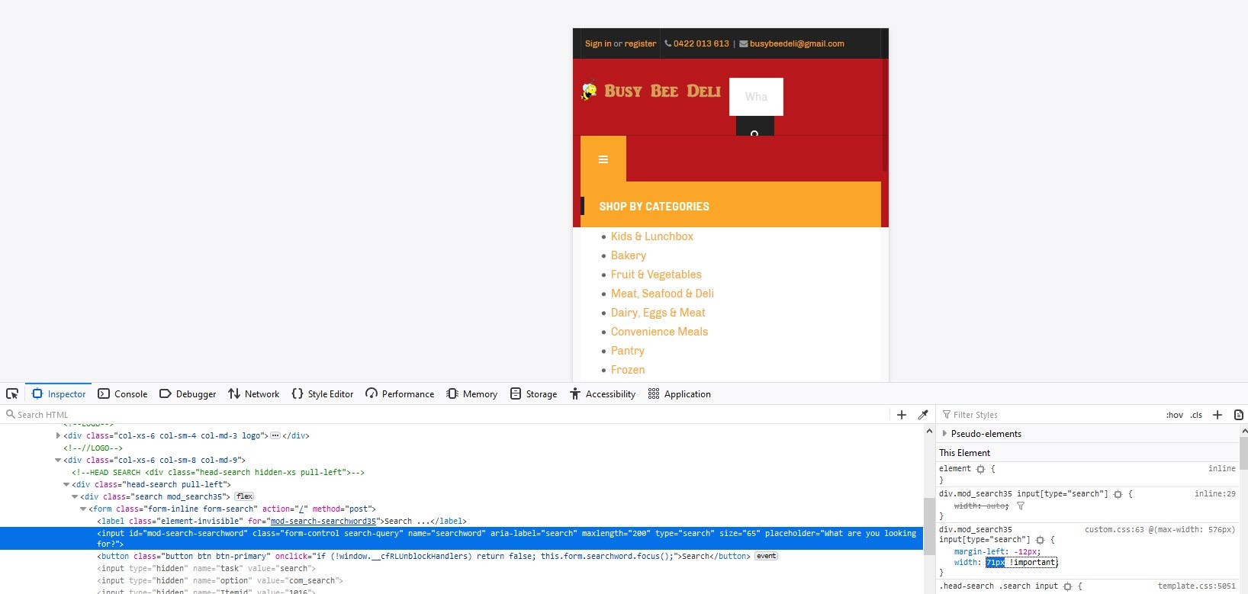This screenshot has width=1248, height=594.
Task: Open the hamburger menu on the page
Action: coord(603,159)
